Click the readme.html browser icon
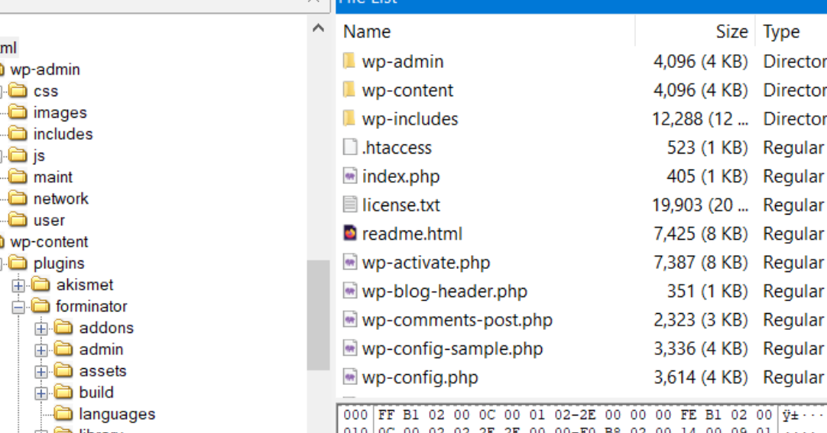 click(350, 234)
